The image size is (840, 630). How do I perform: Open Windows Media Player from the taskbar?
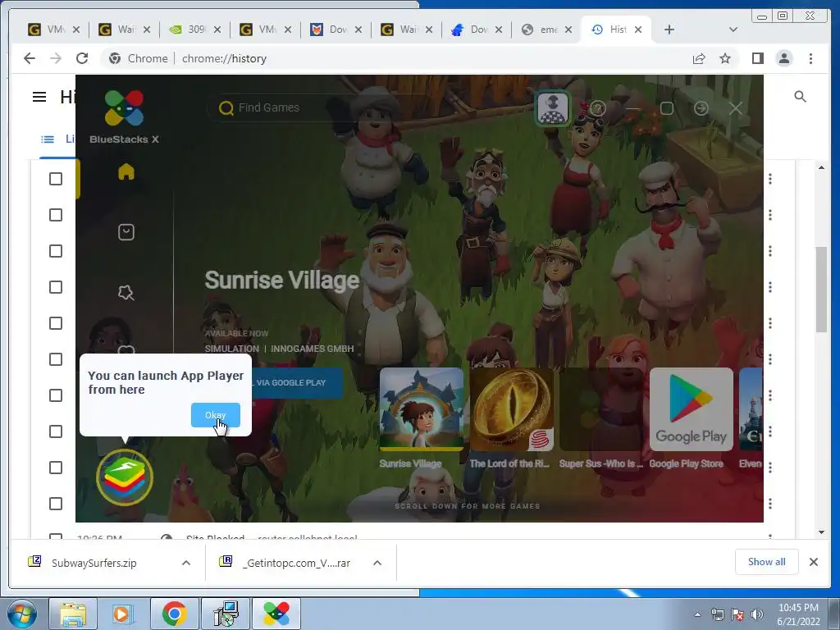click(122, 614)
